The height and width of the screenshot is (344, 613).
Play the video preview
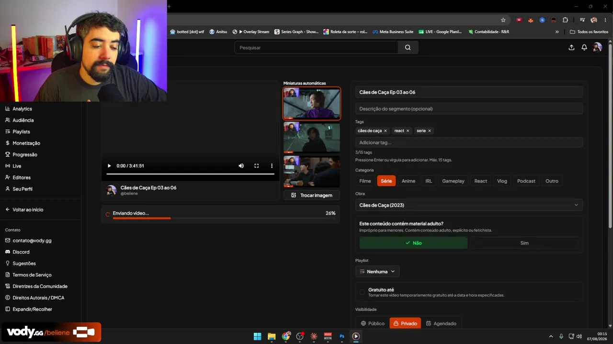point(109,166)
